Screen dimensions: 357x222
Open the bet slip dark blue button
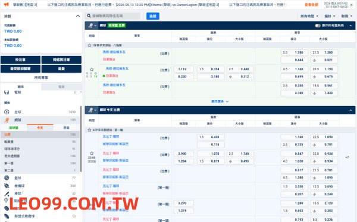click(x=20, y=60)
